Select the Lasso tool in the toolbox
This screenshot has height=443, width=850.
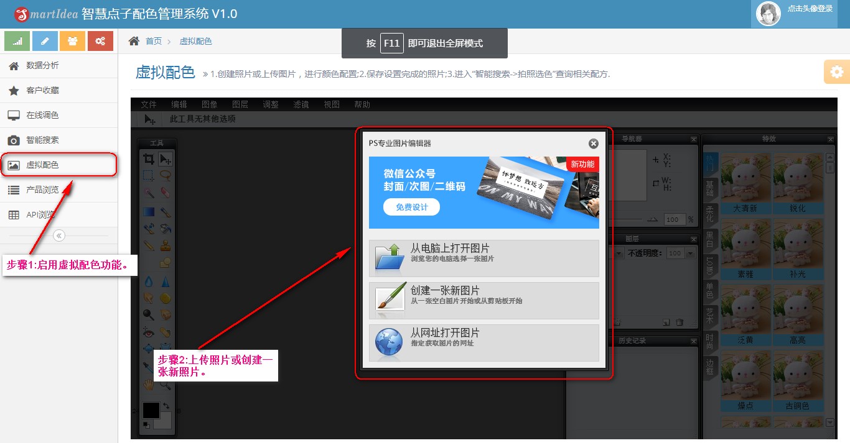point(165,175)
